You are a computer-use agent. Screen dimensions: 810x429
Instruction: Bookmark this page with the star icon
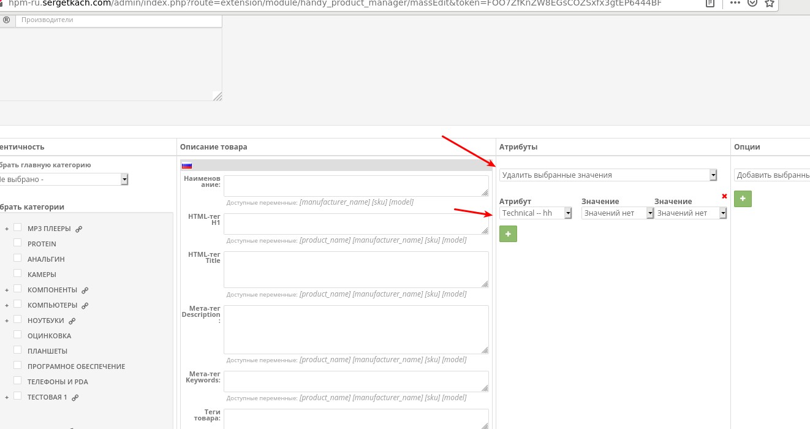[x=769, y=2]
